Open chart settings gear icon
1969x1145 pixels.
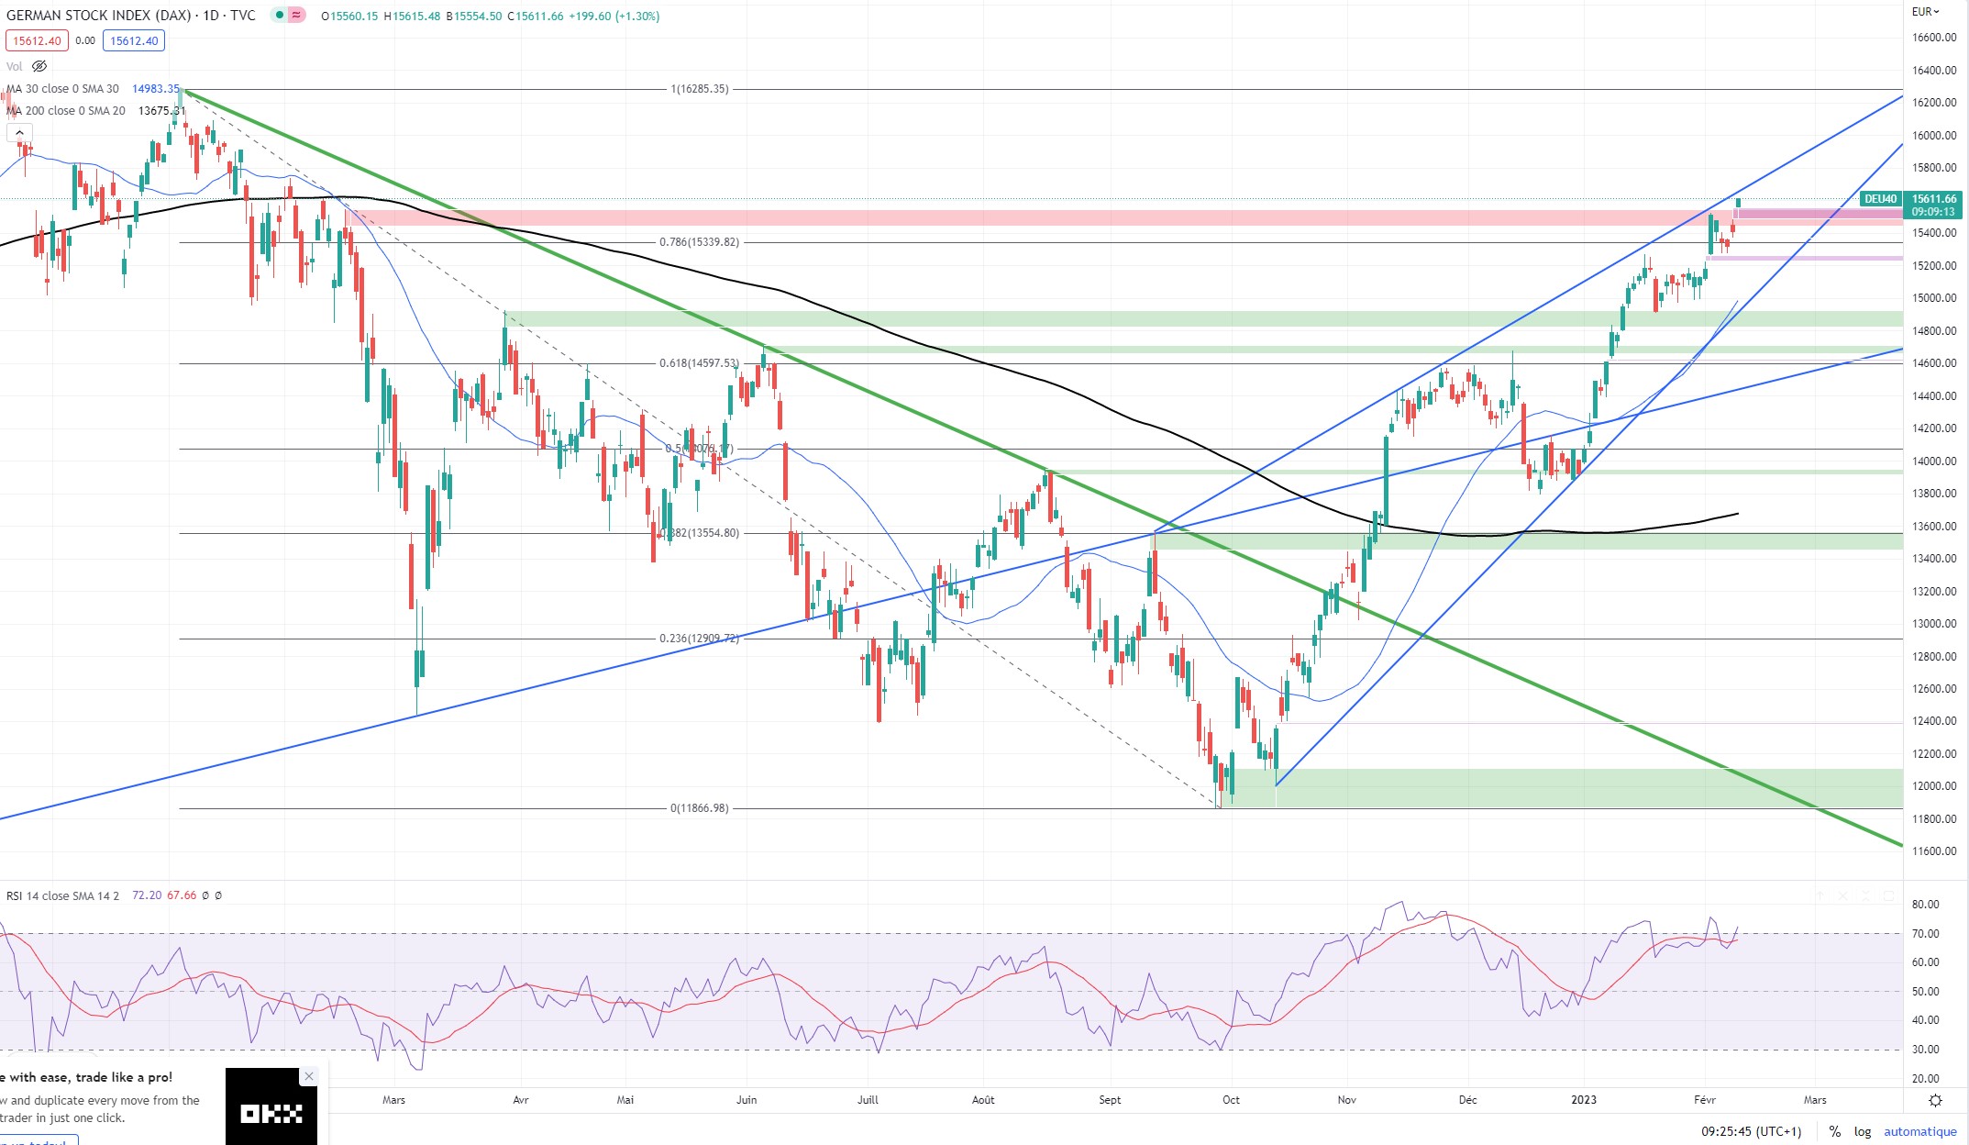[x=1935, y=1100]
